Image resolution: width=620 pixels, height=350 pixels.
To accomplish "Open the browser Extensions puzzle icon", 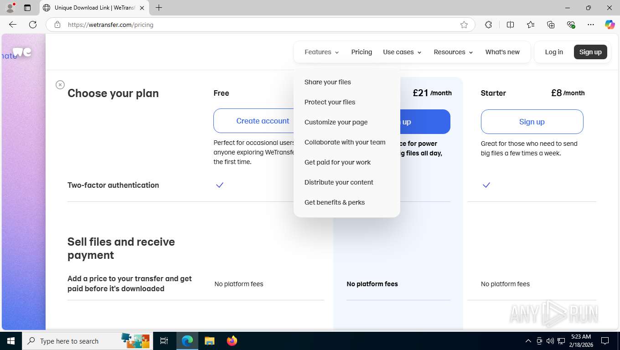I will tap(488, 25).
